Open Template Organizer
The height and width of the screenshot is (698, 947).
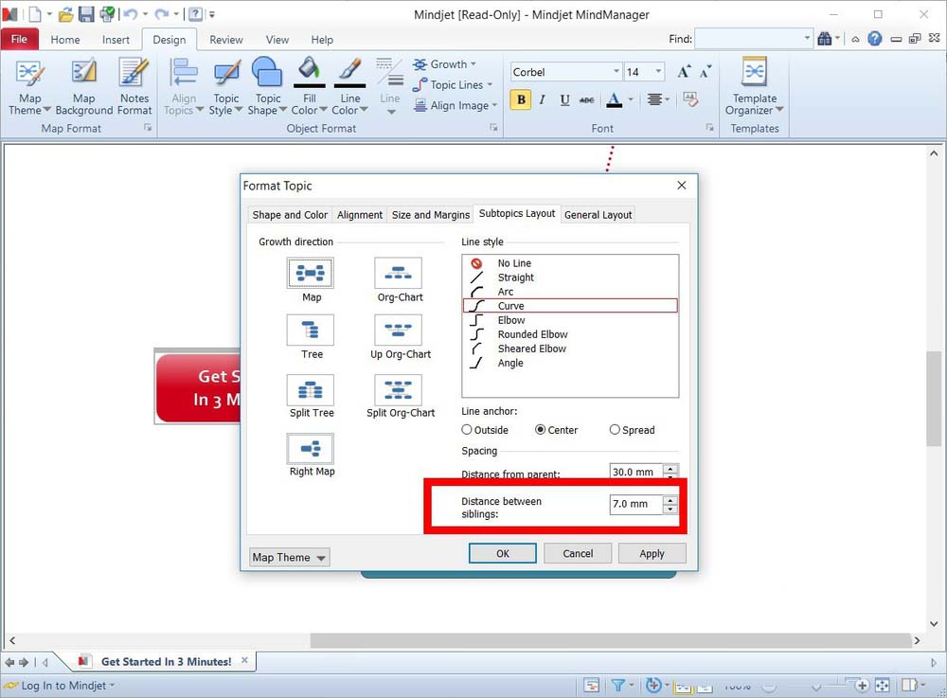(x=755, y=87)
